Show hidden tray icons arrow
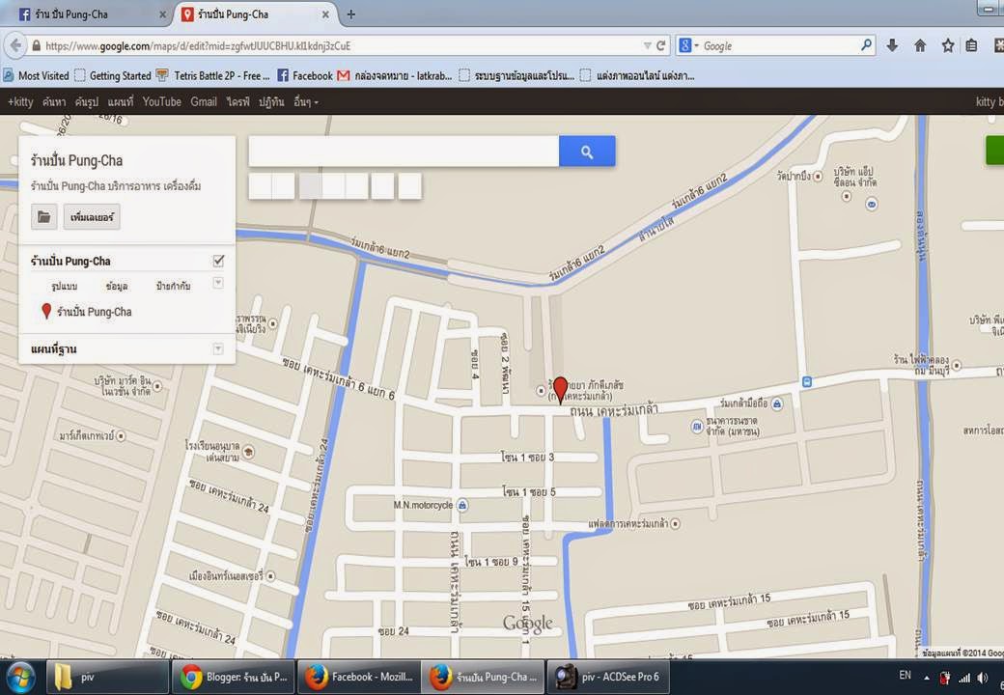Image resolution: width=1004 pixels, height=695 pixels. tap(927, 677)
